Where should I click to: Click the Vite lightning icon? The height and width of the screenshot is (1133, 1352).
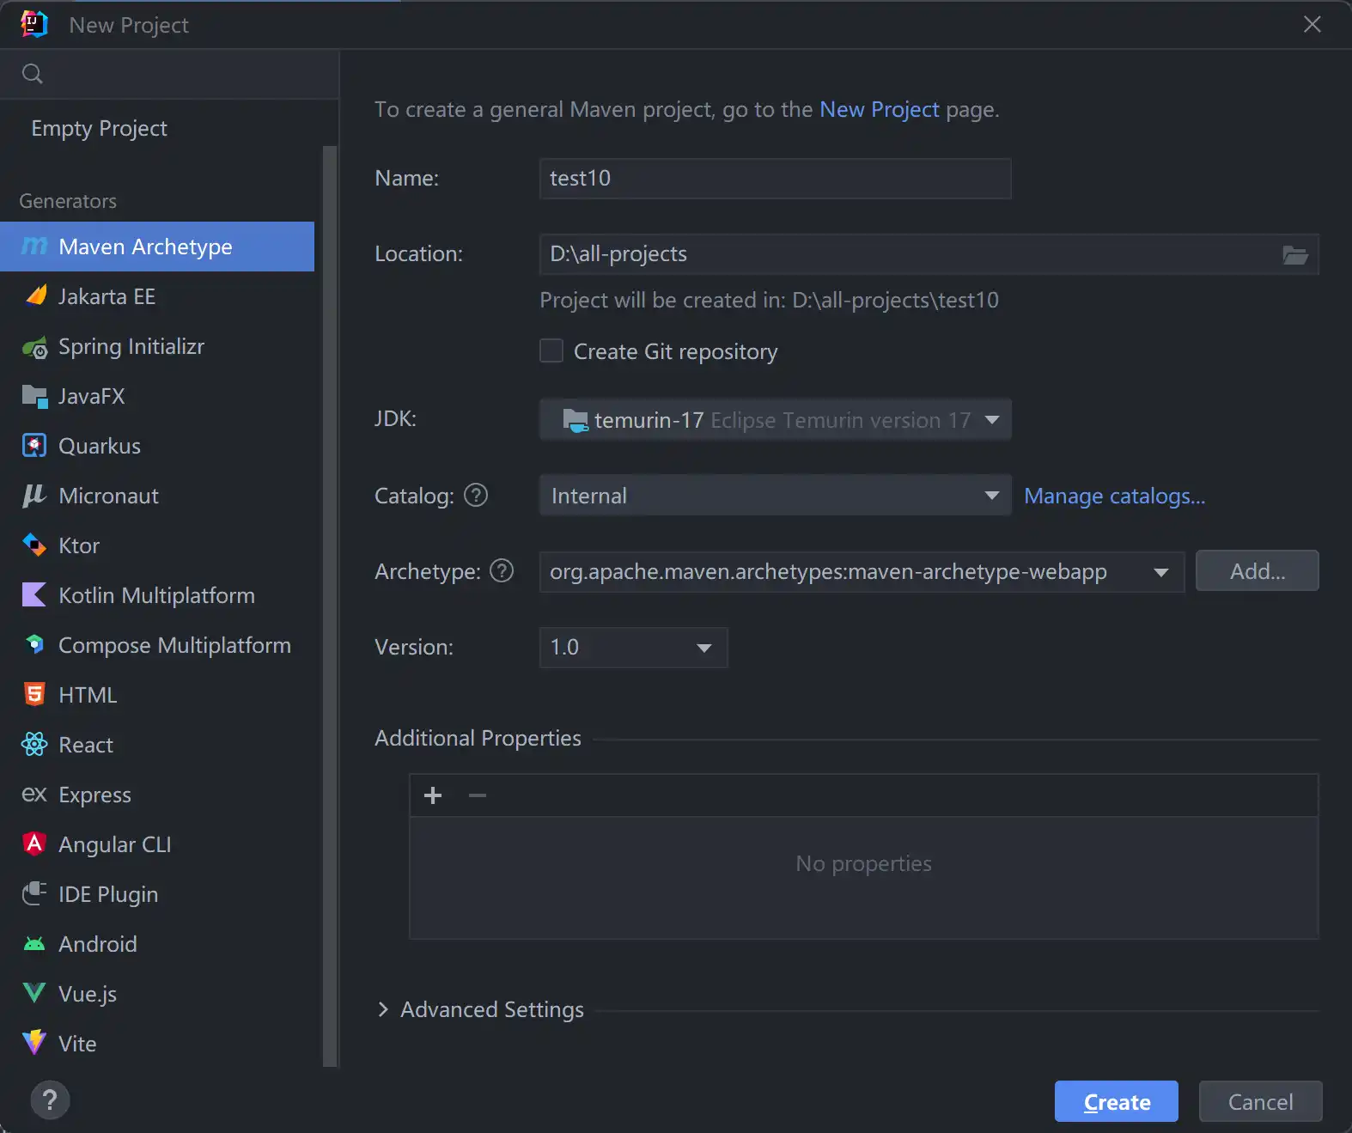(x=34, y=1042)
